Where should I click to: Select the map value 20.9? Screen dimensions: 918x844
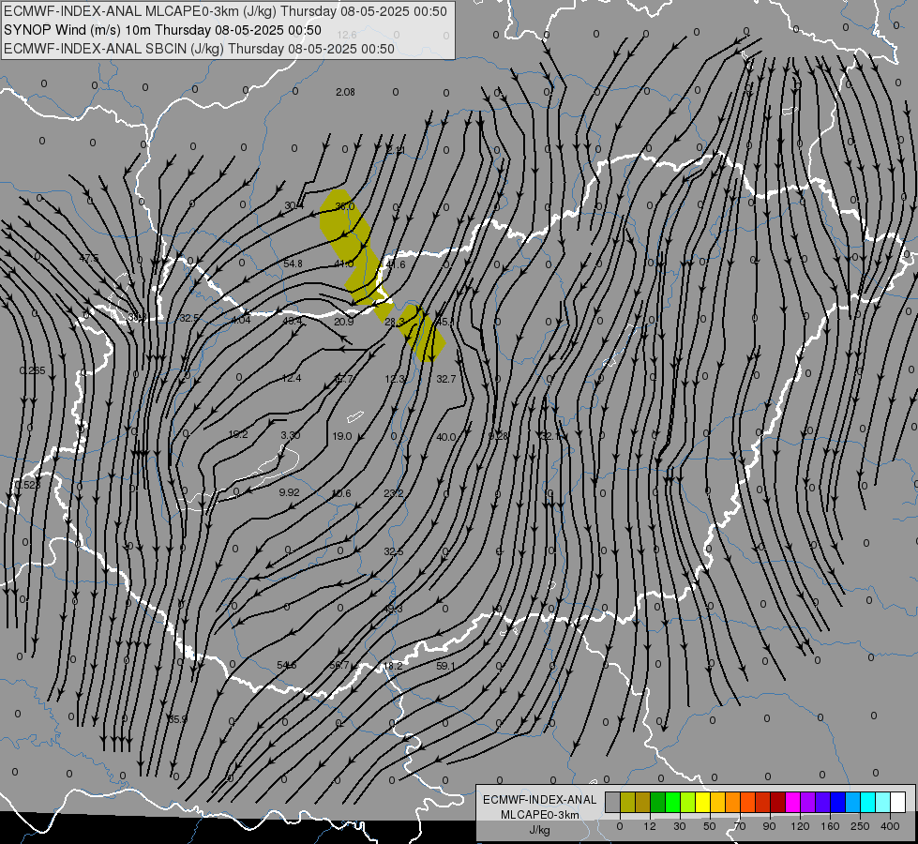[344, 322]
